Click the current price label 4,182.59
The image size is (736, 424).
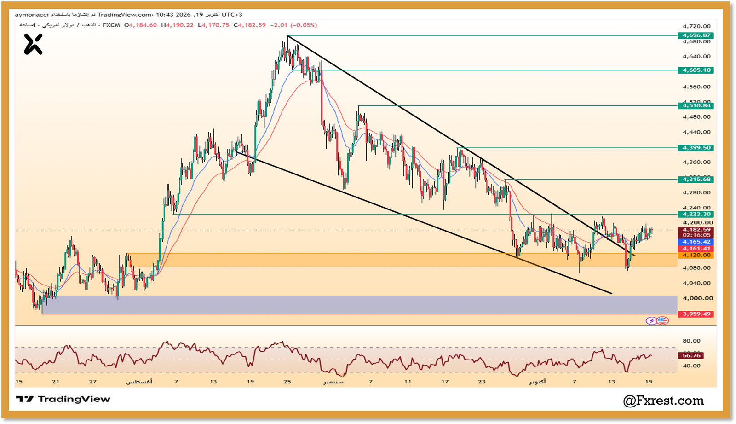(x=696, y=229)
